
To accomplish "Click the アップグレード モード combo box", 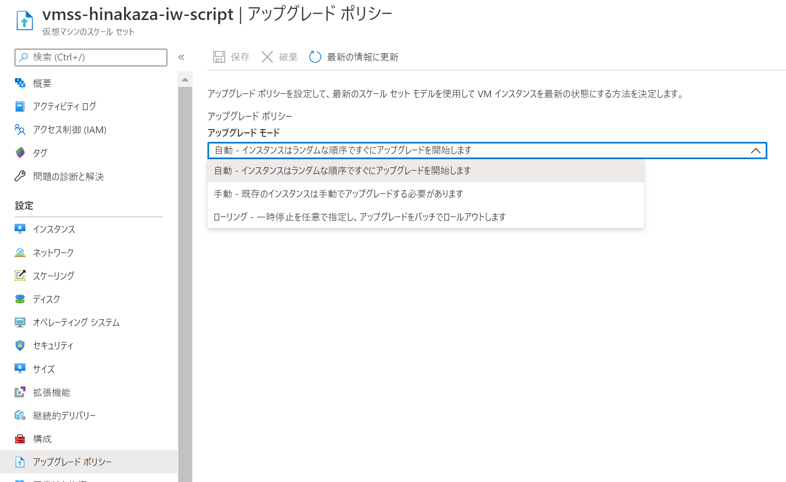I will point(487,151).
